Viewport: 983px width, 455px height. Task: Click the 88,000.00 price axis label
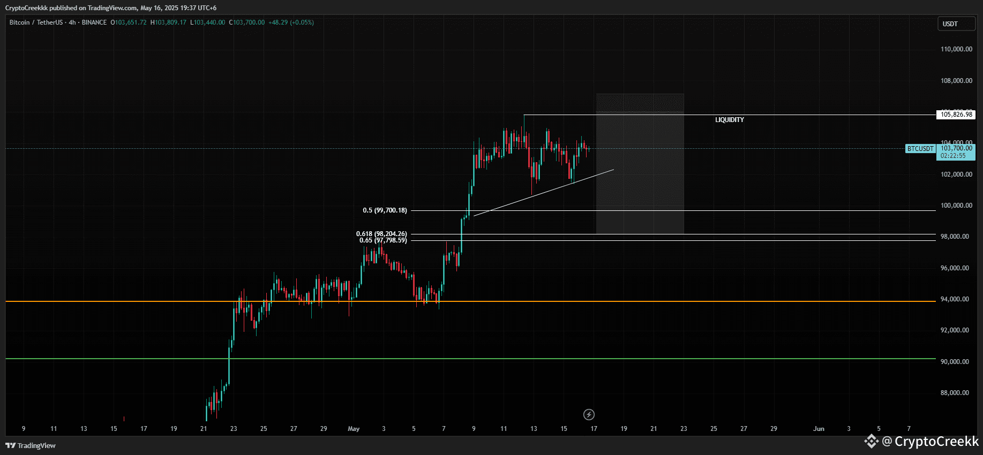point(955,393)
